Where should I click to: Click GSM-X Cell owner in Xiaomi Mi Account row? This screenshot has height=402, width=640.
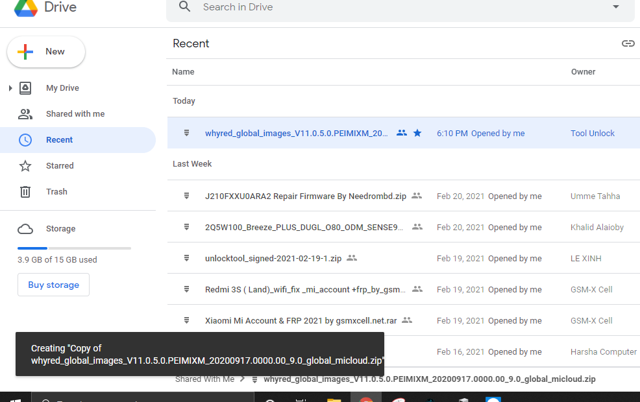click(591, 321)
